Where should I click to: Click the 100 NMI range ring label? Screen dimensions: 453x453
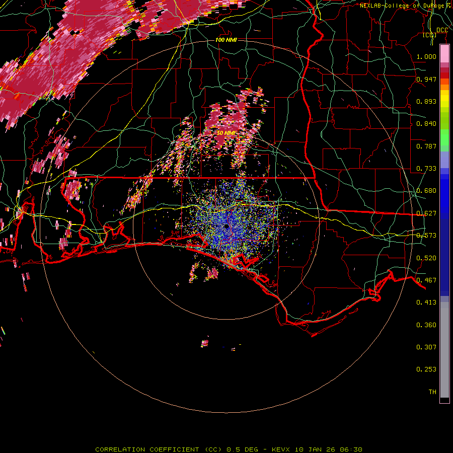click(x=226, y=40)
